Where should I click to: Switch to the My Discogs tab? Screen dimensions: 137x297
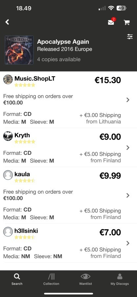click(x=120, y=280)
